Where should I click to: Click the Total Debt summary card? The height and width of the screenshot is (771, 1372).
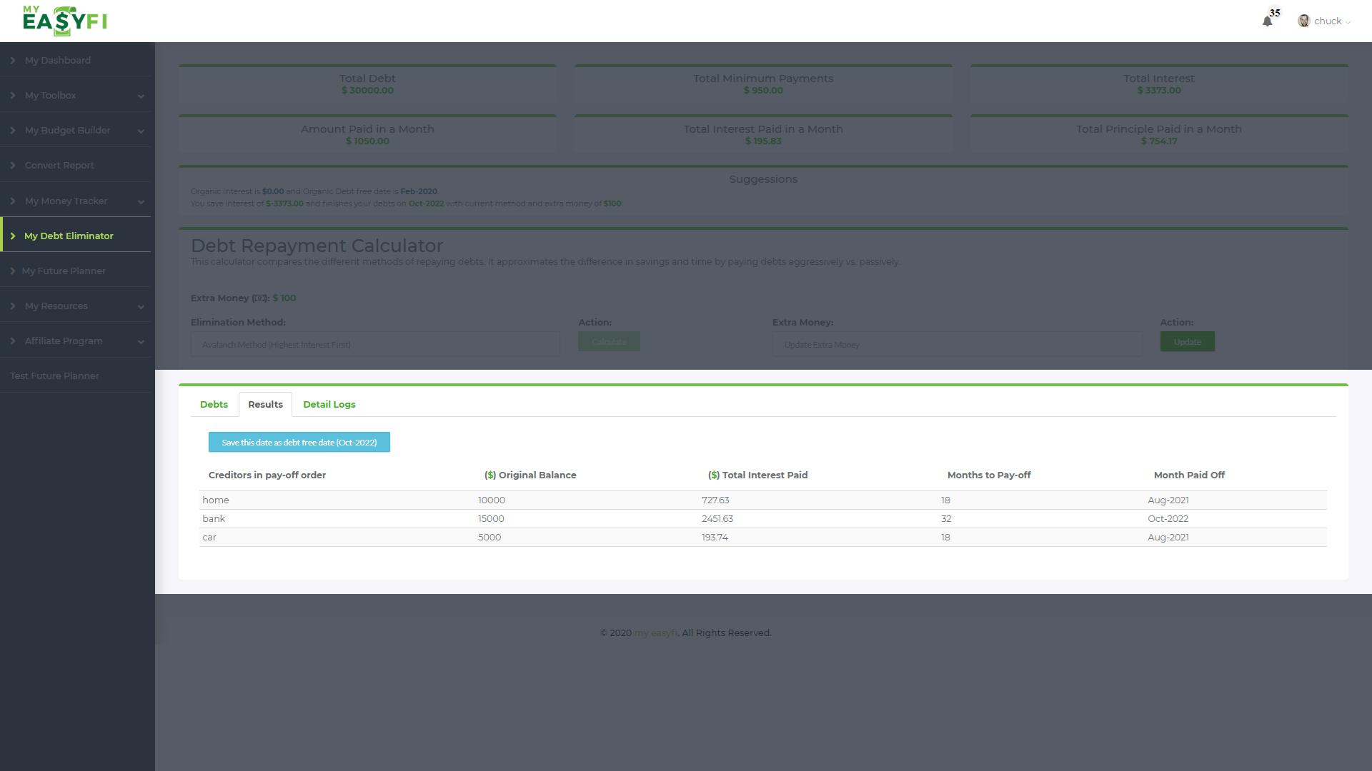[367, 84]
